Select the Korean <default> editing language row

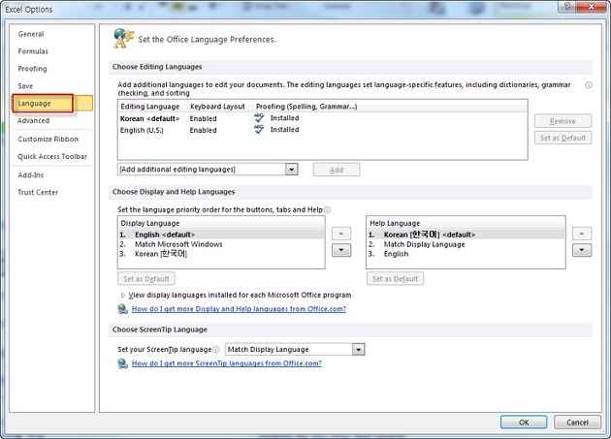click(x=322, y=118)
